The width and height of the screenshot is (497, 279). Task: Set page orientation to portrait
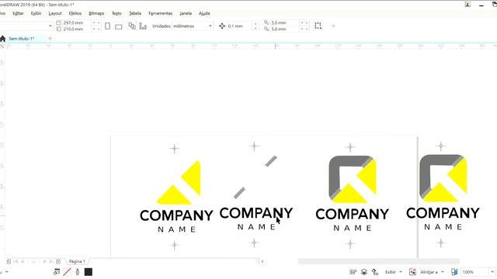pos(107,26)
